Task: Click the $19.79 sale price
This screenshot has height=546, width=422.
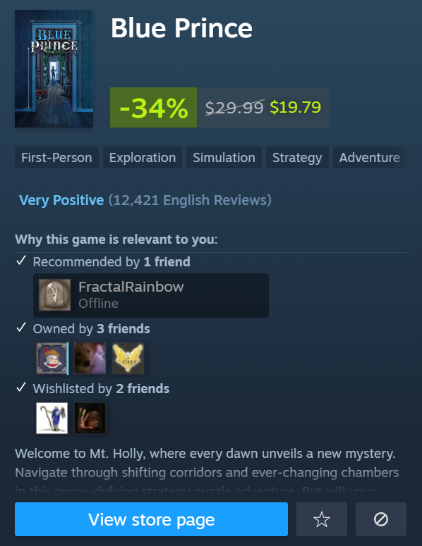Action: click(296, 107)
